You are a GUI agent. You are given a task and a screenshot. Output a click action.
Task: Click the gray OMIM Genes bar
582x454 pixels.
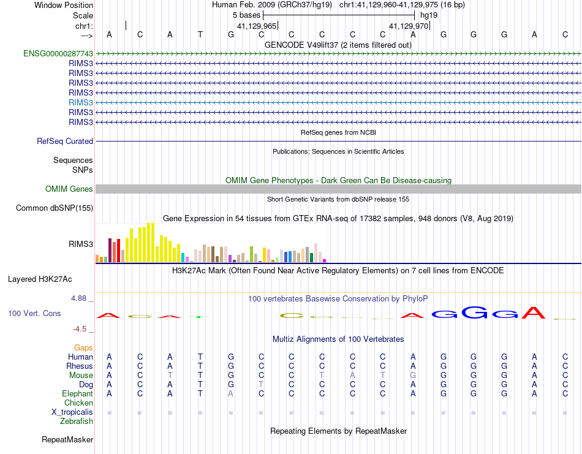tap(339, 189)
